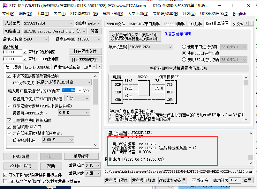Open 最高波特率 115200 dropdown
The width and height of the screenshot is (257, 189).
point(89,39)
